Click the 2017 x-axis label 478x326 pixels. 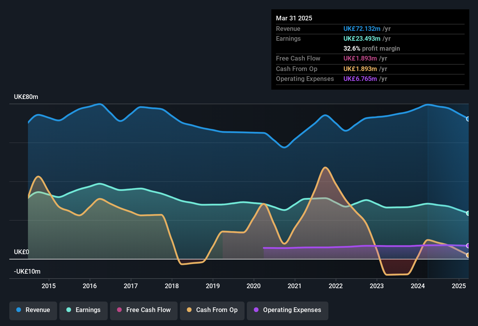coord(131,286)
